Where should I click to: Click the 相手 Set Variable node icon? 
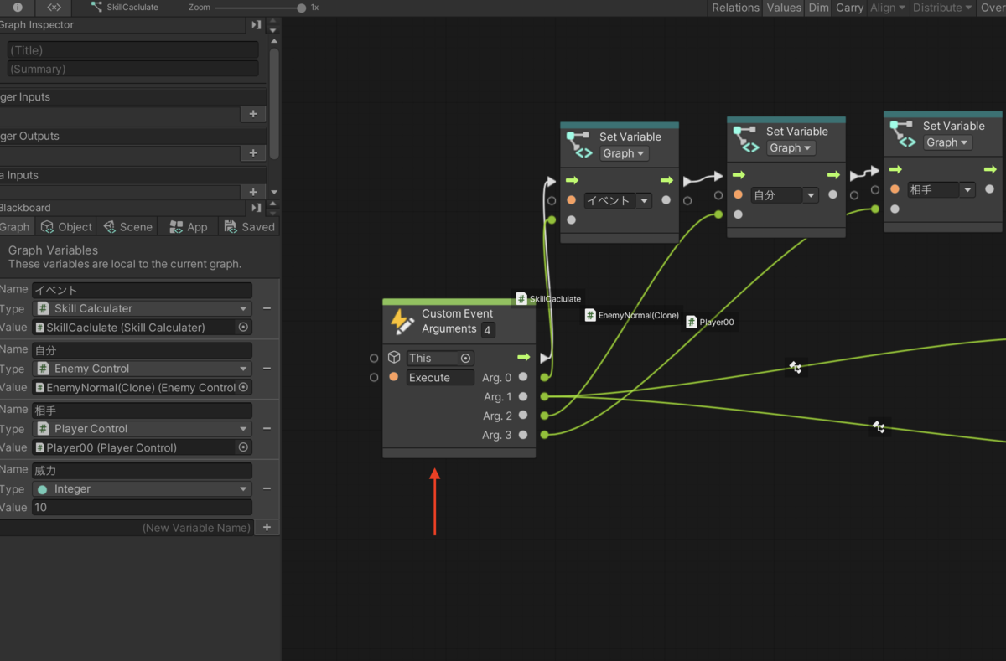[x=903, y=134]
